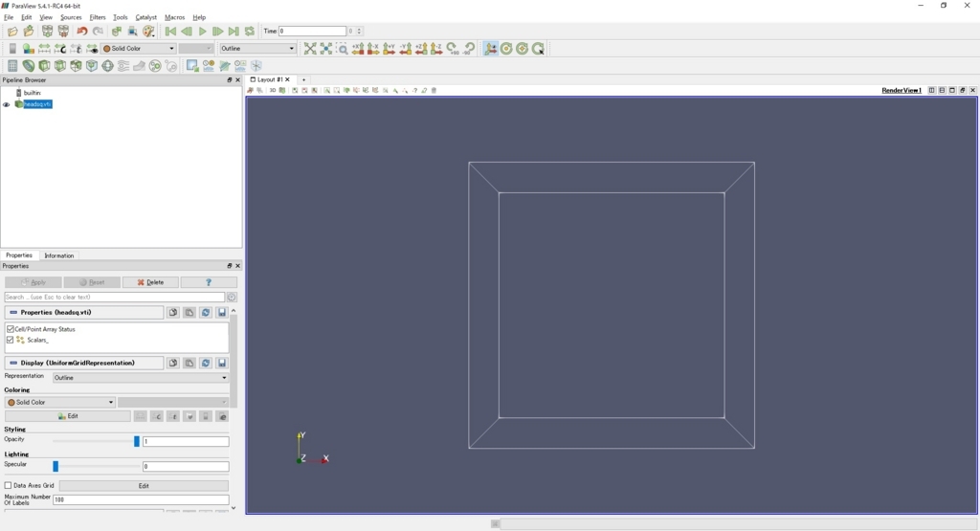Image resolution: width=980 pixels, height=531 pixels.
Task: Apply the Clip filter icon
Action: click(44, 66)
